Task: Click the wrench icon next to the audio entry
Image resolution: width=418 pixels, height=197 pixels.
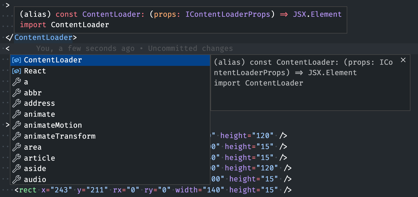Action: tap(17, 179)
